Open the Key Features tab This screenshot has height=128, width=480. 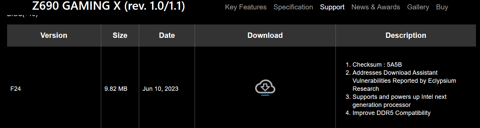(246, 7)
